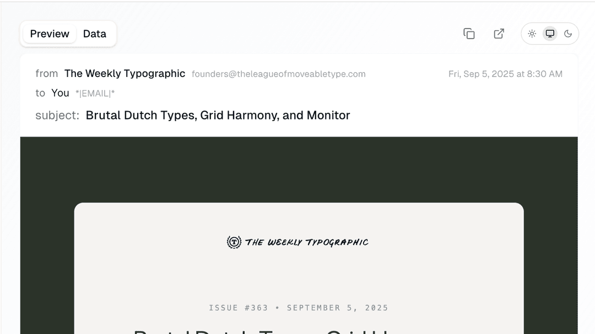Enable dark mode moon icon
This screenshot has height=334, width=595.
[x=568, y=34]
